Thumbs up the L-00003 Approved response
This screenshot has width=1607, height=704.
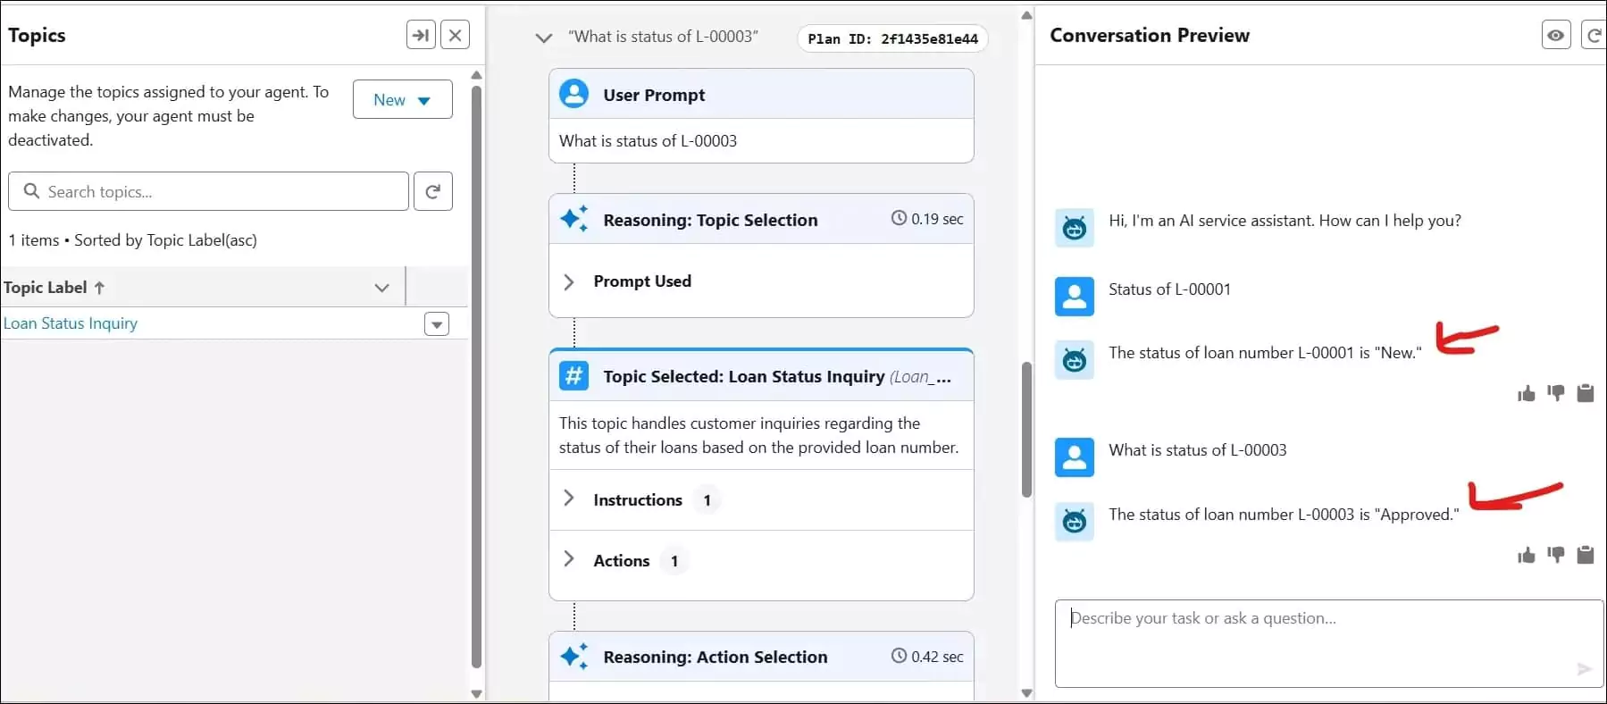click(1527, 556)
